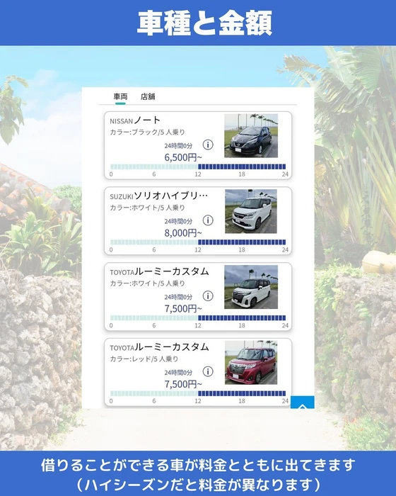Select the red TOYOTA ルーミーカスタム title
This screenshot has width=396, height=496.
click(x=159, y=347)
